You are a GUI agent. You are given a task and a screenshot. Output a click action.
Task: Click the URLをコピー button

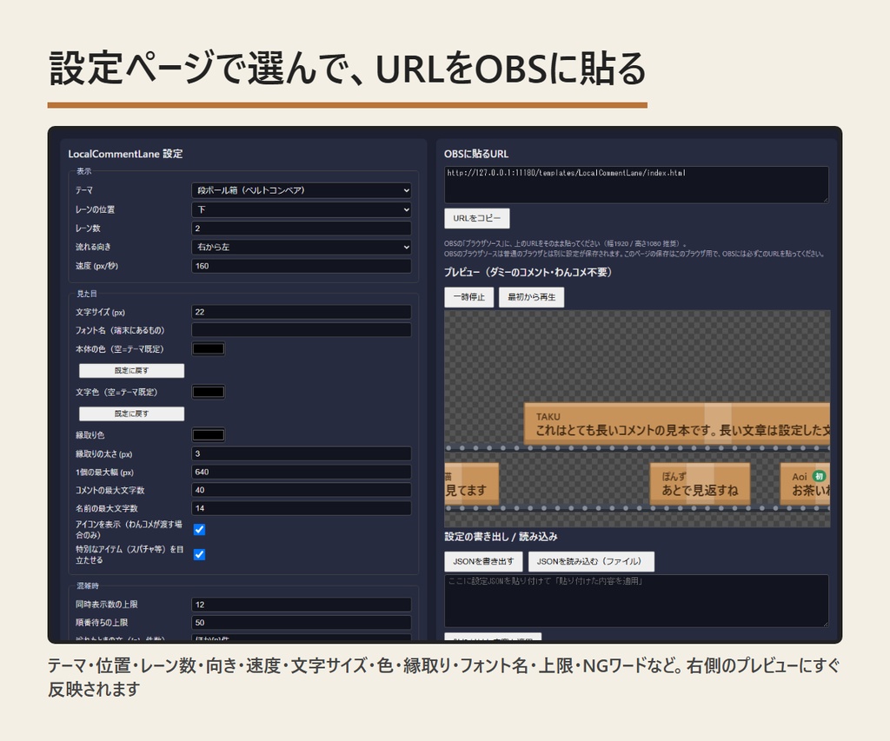[x=477, y=218]
